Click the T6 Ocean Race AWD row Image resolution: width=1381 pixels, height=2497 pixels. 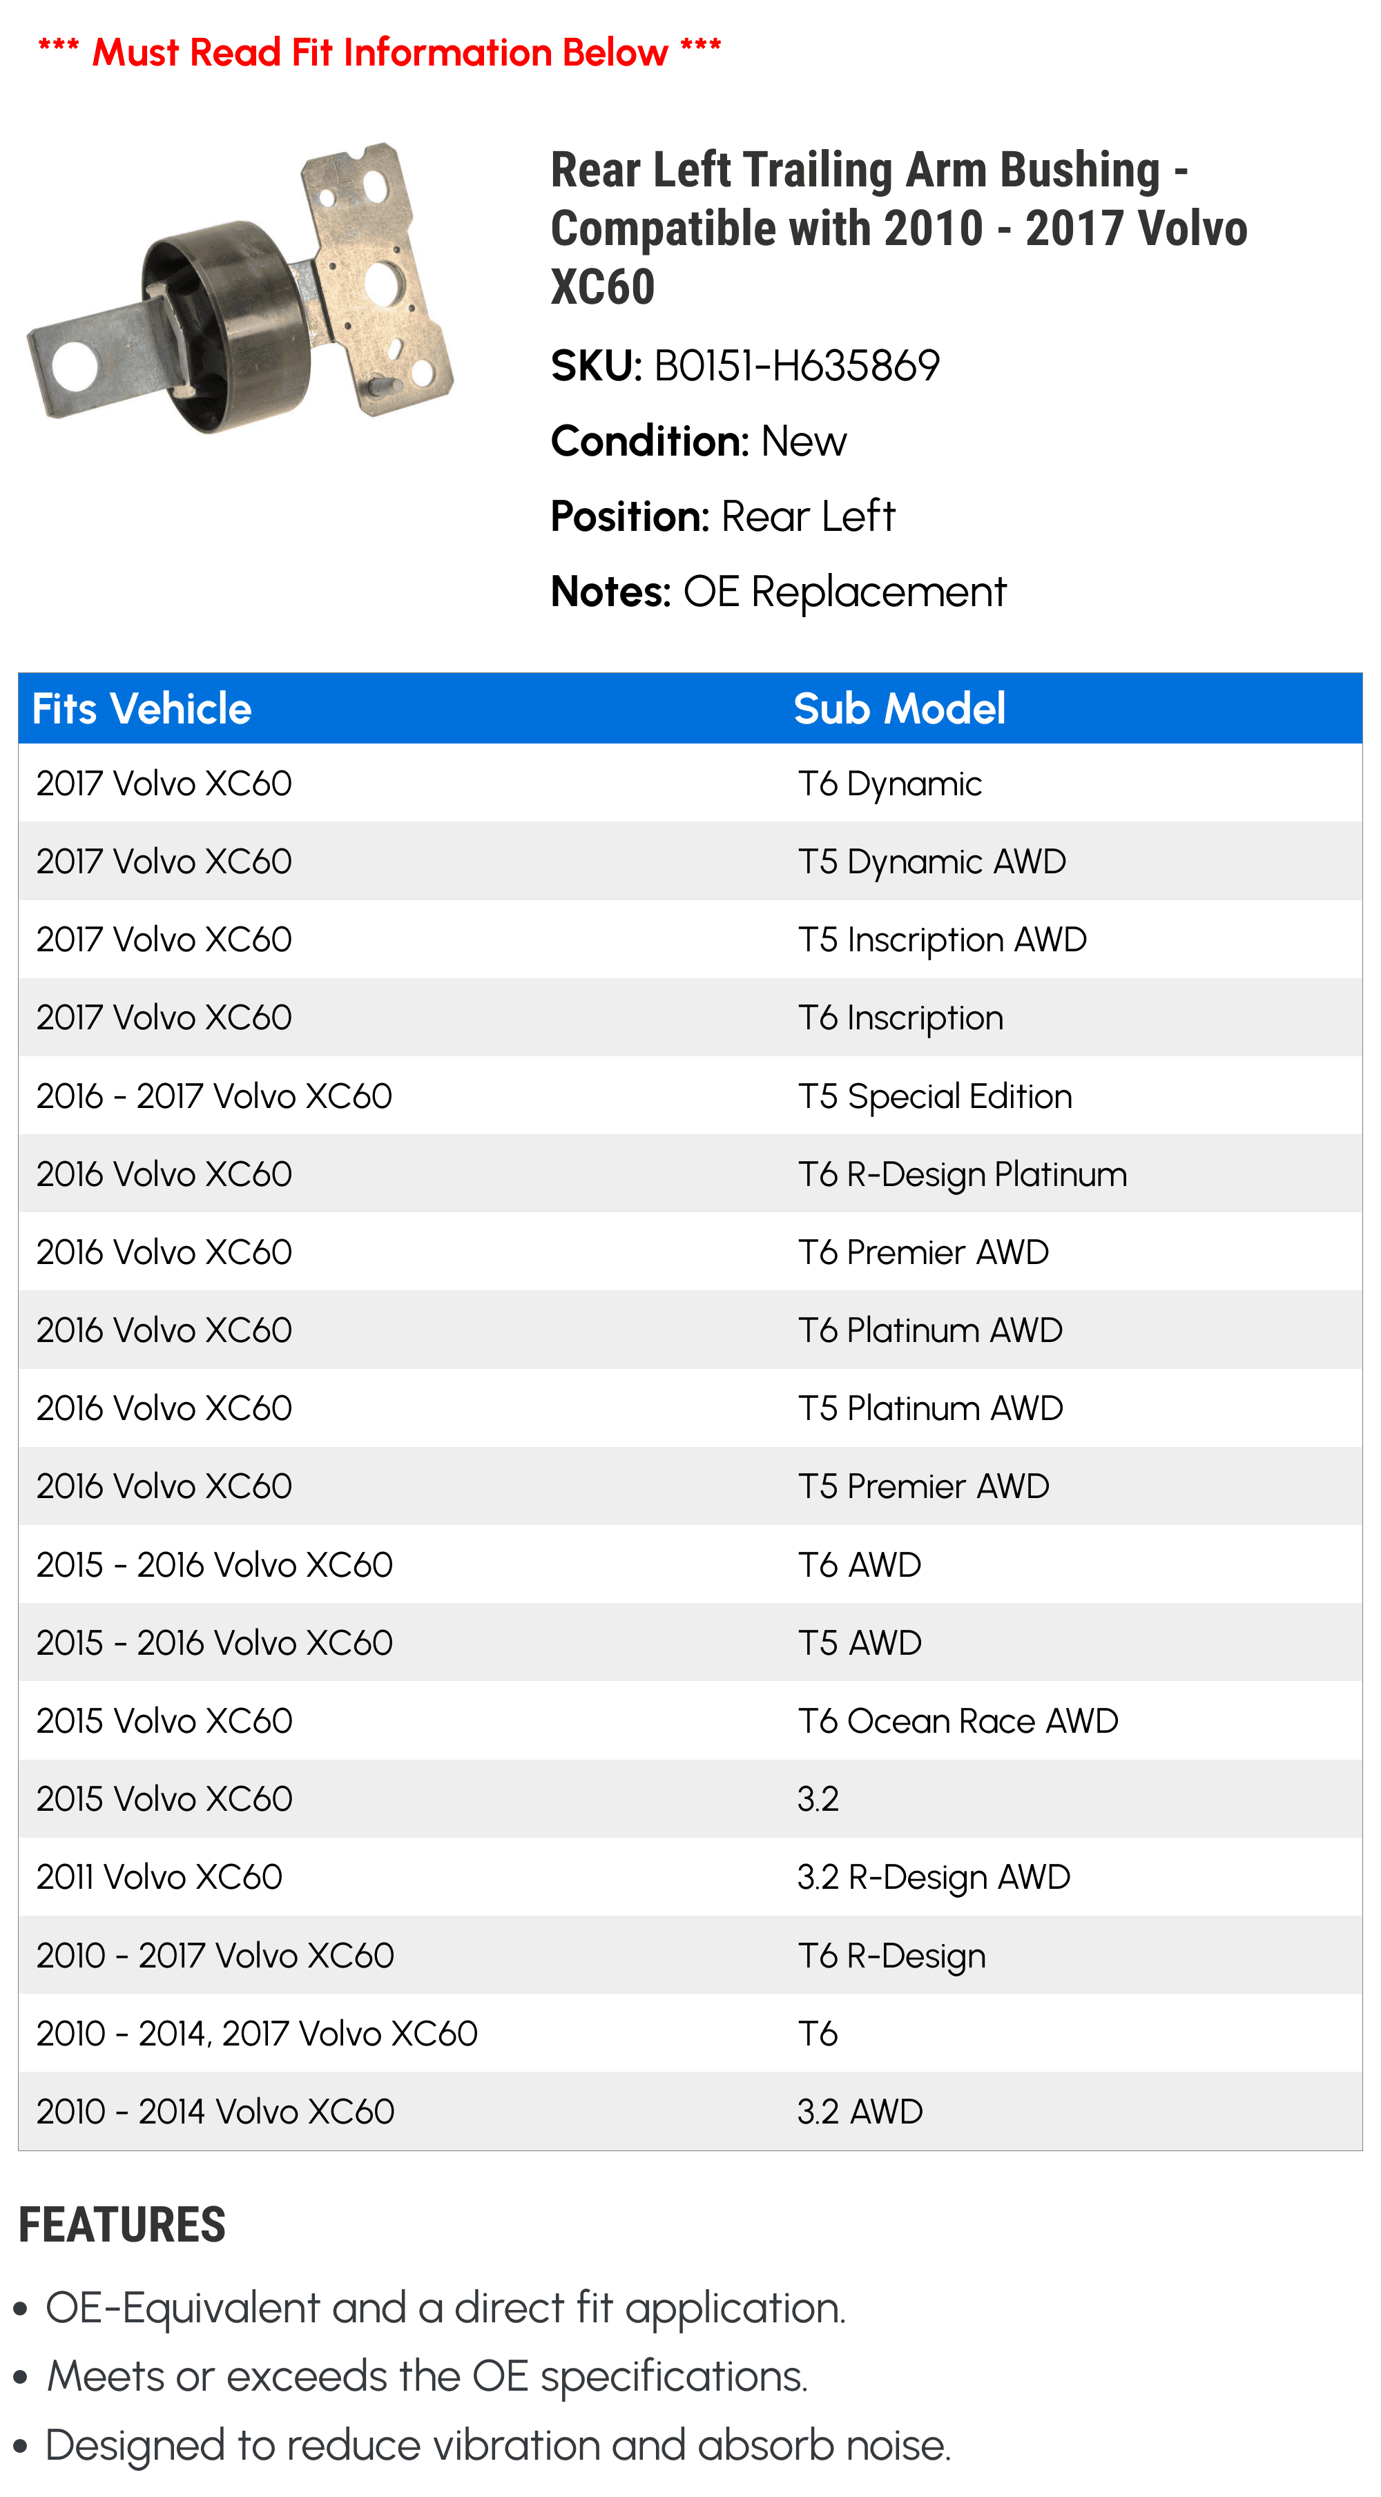click(x=690, y=1720)
